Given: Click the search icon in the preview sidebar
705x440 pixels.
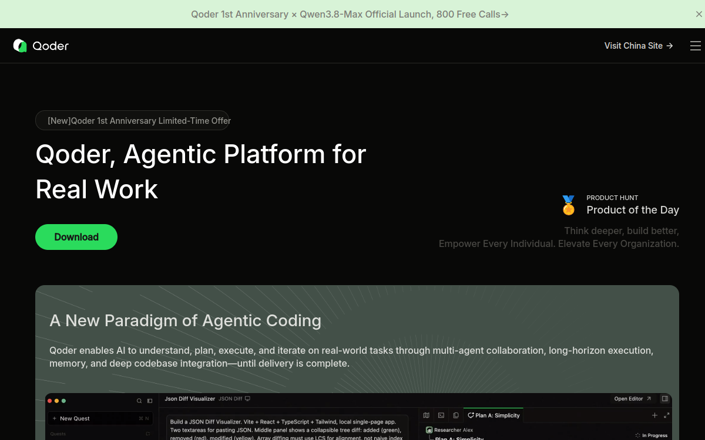Looking at the screenshot, I should click(x=139, y=401).
